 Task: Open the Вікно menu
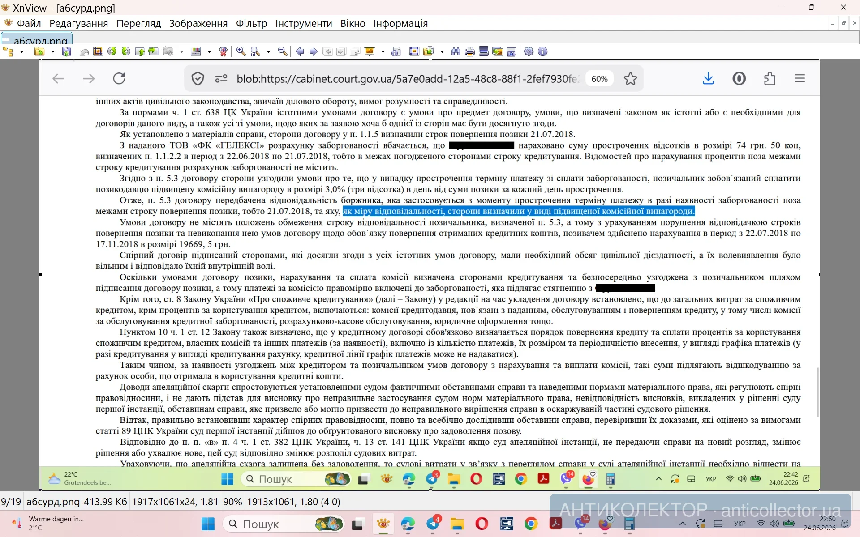(x=353, y=23)
